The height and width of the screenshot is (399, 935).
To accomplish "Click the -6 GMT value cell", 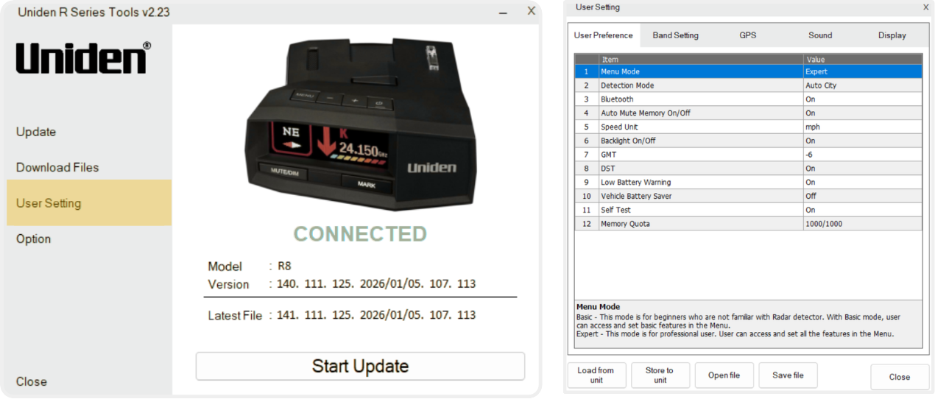I will click(863, 155).
